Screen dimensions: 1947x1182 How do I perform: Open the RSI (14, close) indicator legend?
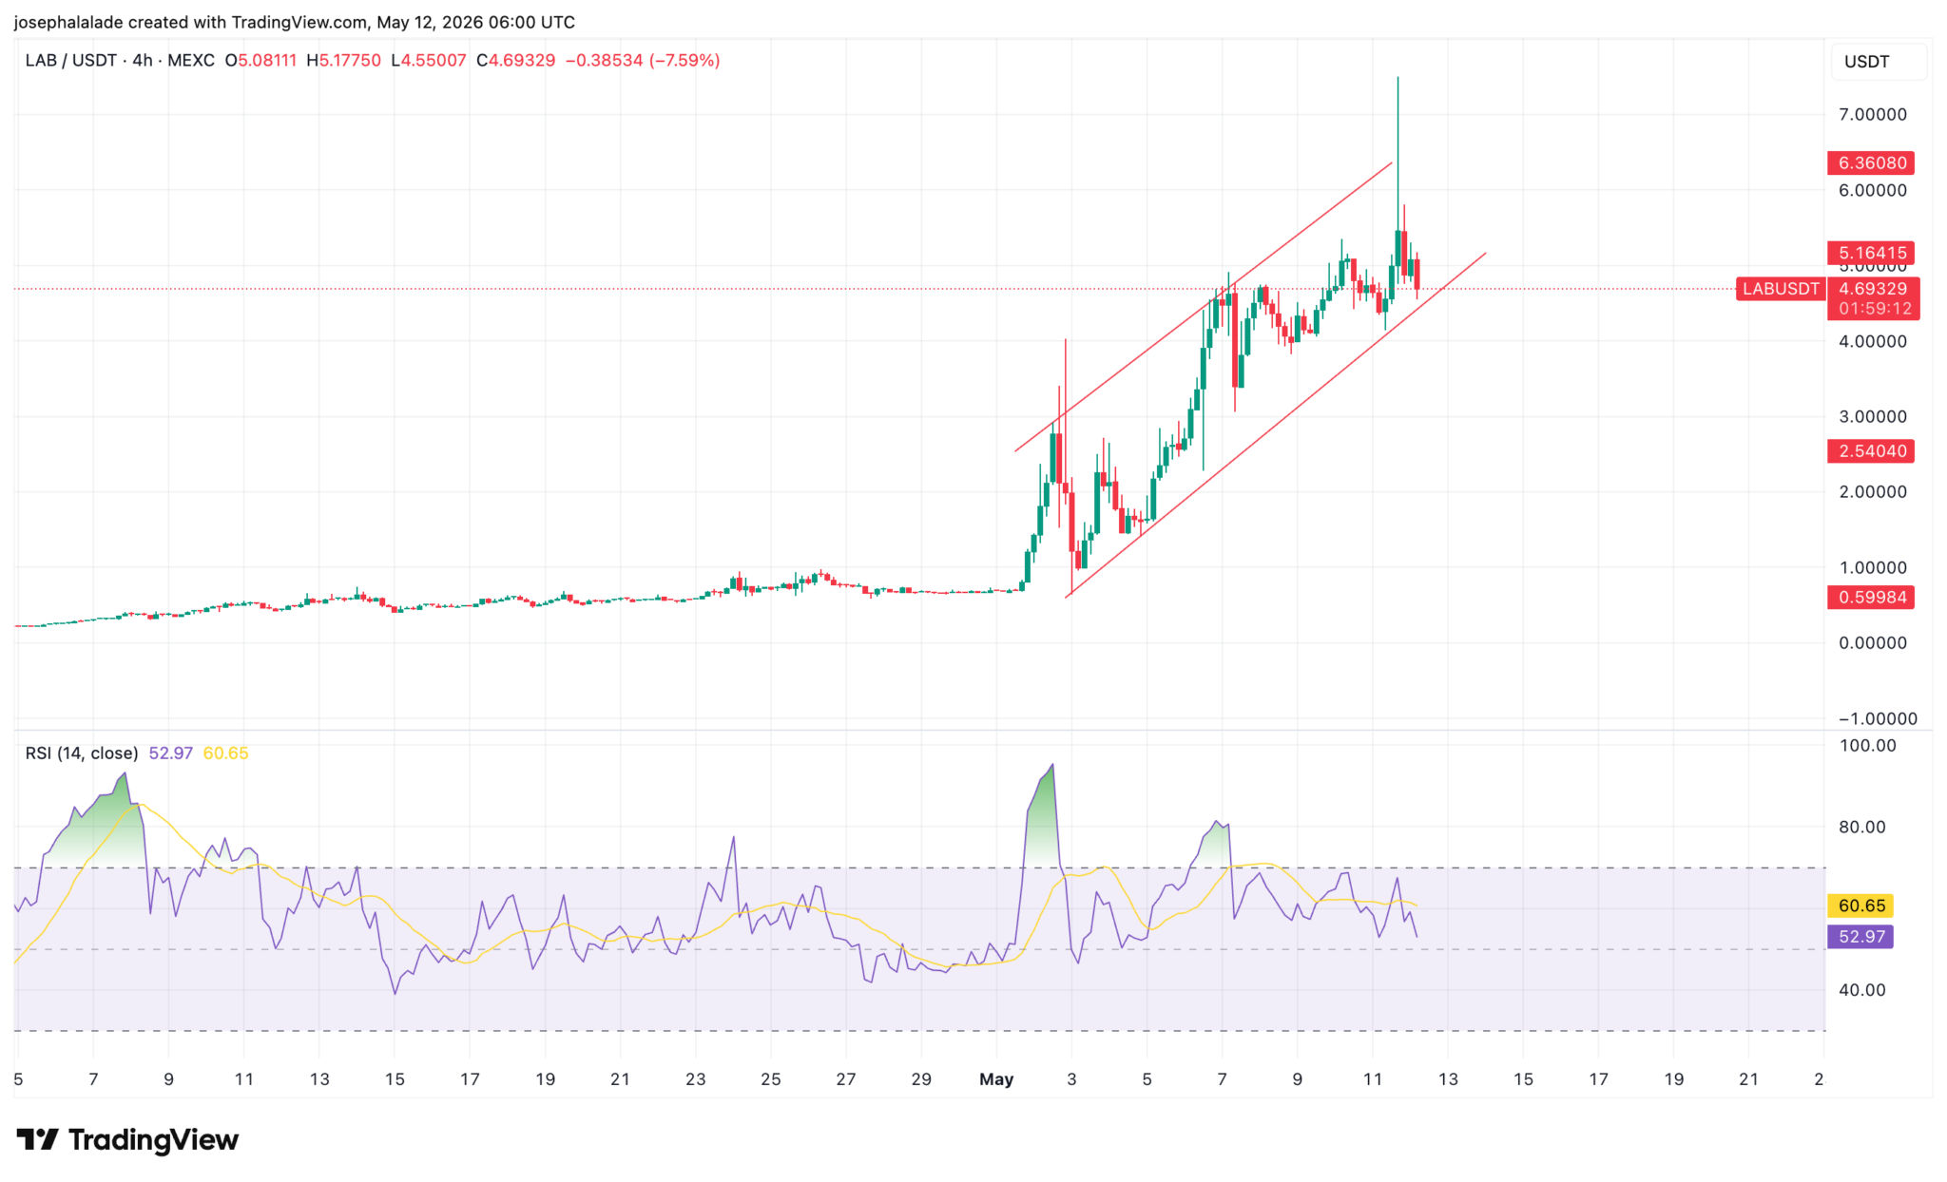[82, 753]
